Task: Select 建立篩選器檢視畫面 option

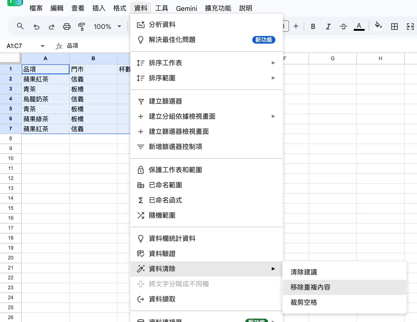Action: [x=206, y=132]
